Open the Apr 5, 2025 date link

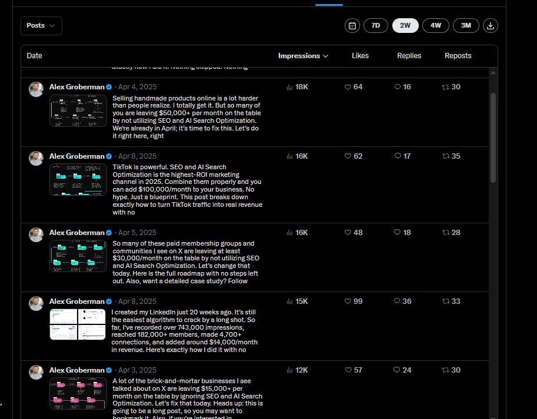click(137, 233)
